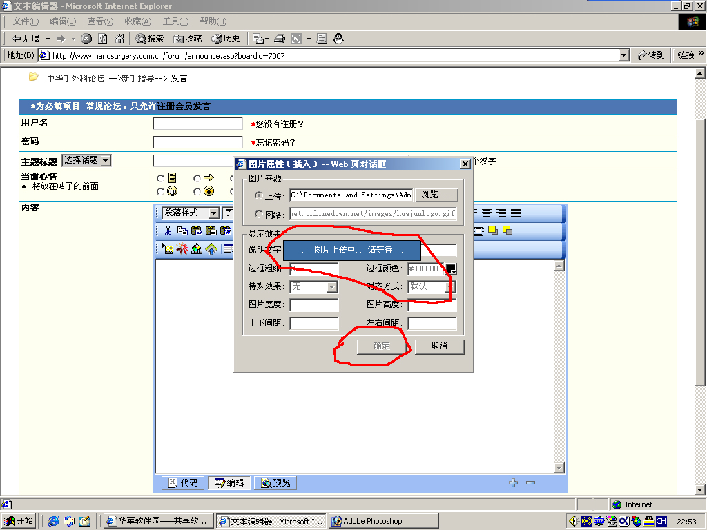Click the editor shrink minus icon
The width and height of the screenshot is (707, 530).
(x=531, y=482)
